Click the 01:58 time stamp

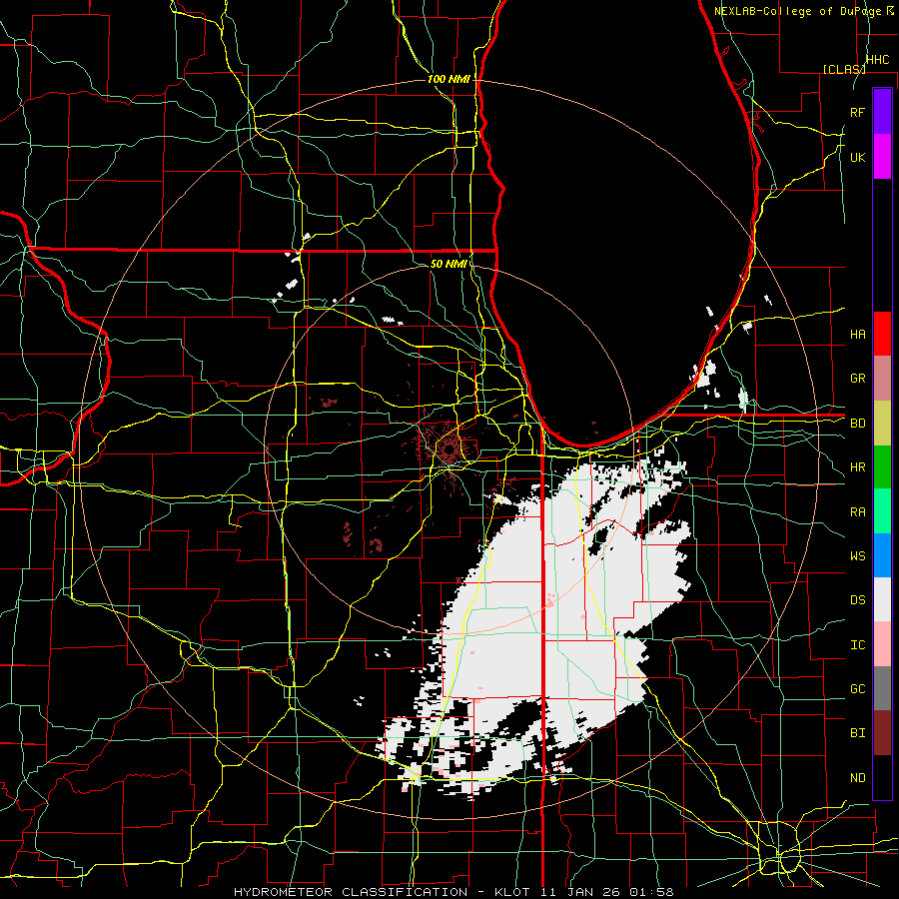click(650, 892)
